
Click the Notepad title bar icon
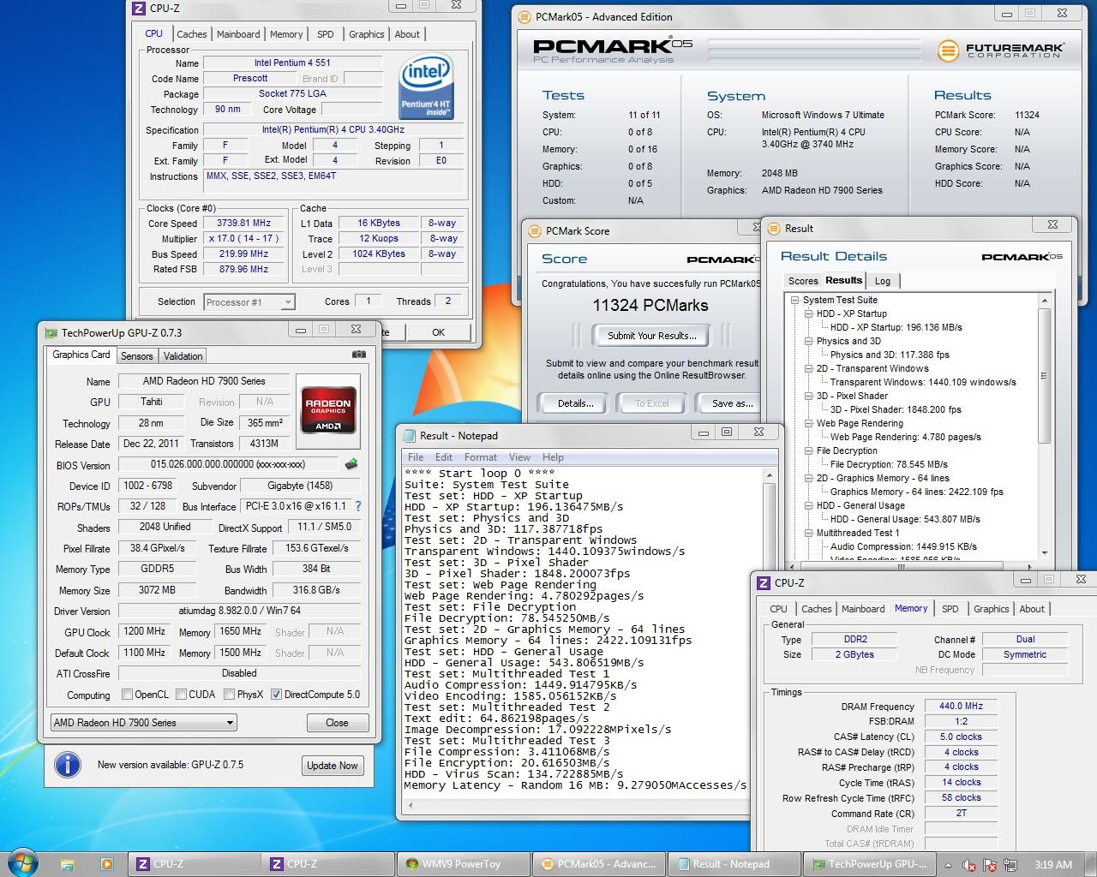(408, 435)
